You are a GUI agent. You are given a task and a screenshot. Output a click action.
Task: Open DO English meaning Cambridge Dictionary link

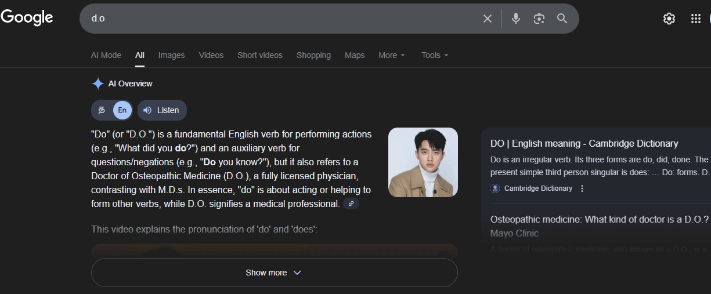tap(584, 143)
